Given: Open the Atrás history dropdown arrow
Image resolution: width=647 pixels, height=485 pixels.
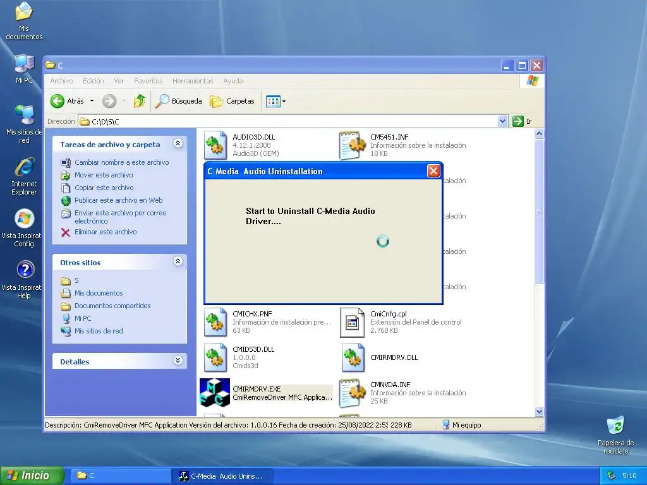Looking at the screenshot, I should point(92,101).
